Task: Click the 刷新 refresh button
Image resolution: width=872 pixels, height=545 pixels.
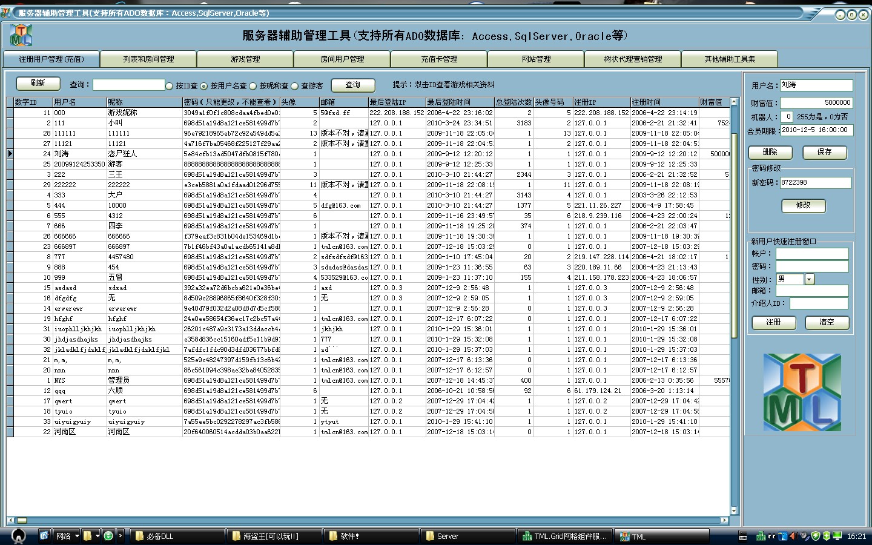Action: click(x=38, y=83)
